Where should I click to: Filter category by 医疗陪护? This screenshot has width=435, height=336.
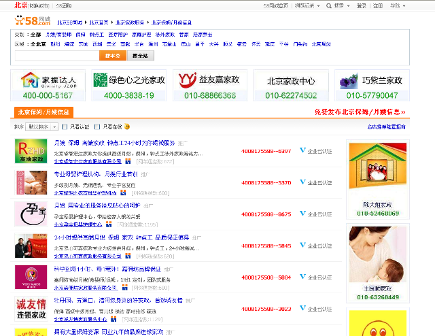coord(118,35)
